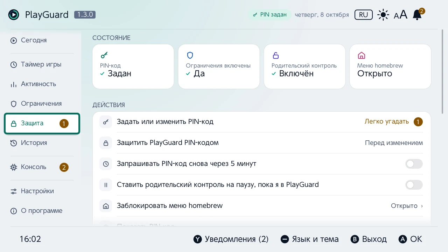Click the key icon in PIN-код action row
The height and width of the screenshot is (252, 448).
coord(106,122)
